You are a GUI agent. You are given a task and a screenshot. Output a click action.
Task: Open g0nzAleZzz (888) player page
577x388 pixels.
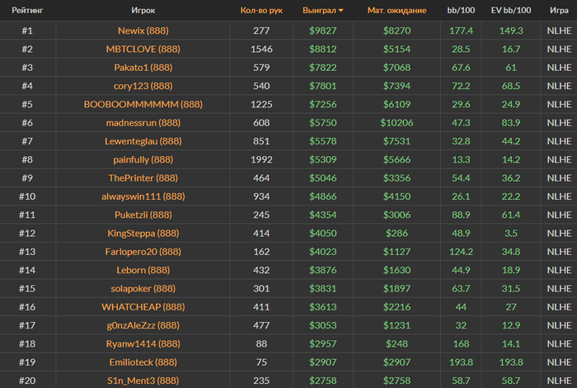[x=143, y=325]
